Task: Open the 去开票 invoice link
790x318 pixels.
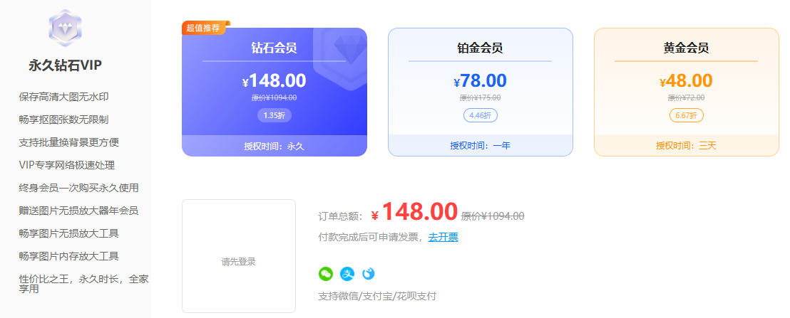Action: tap(443, 237)
